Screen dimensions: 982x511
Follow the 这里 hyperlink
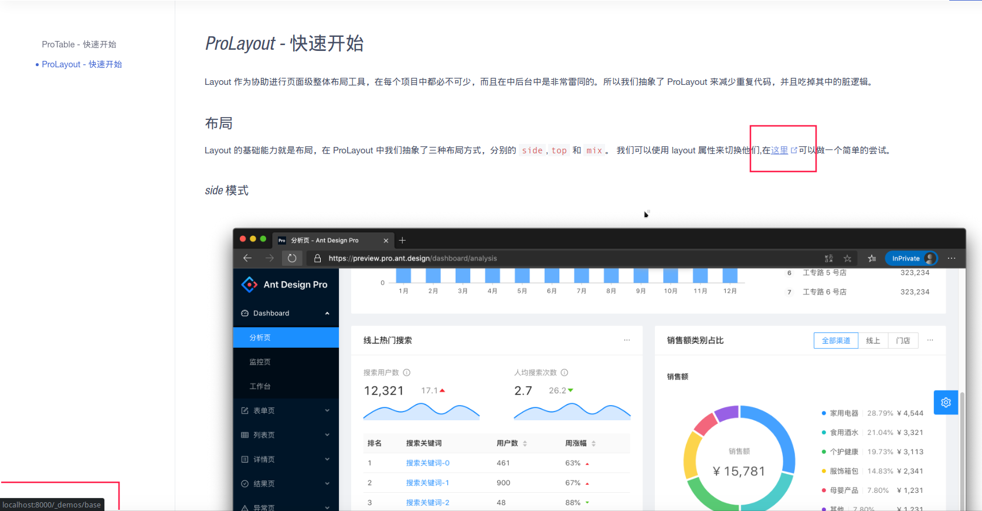779,150
